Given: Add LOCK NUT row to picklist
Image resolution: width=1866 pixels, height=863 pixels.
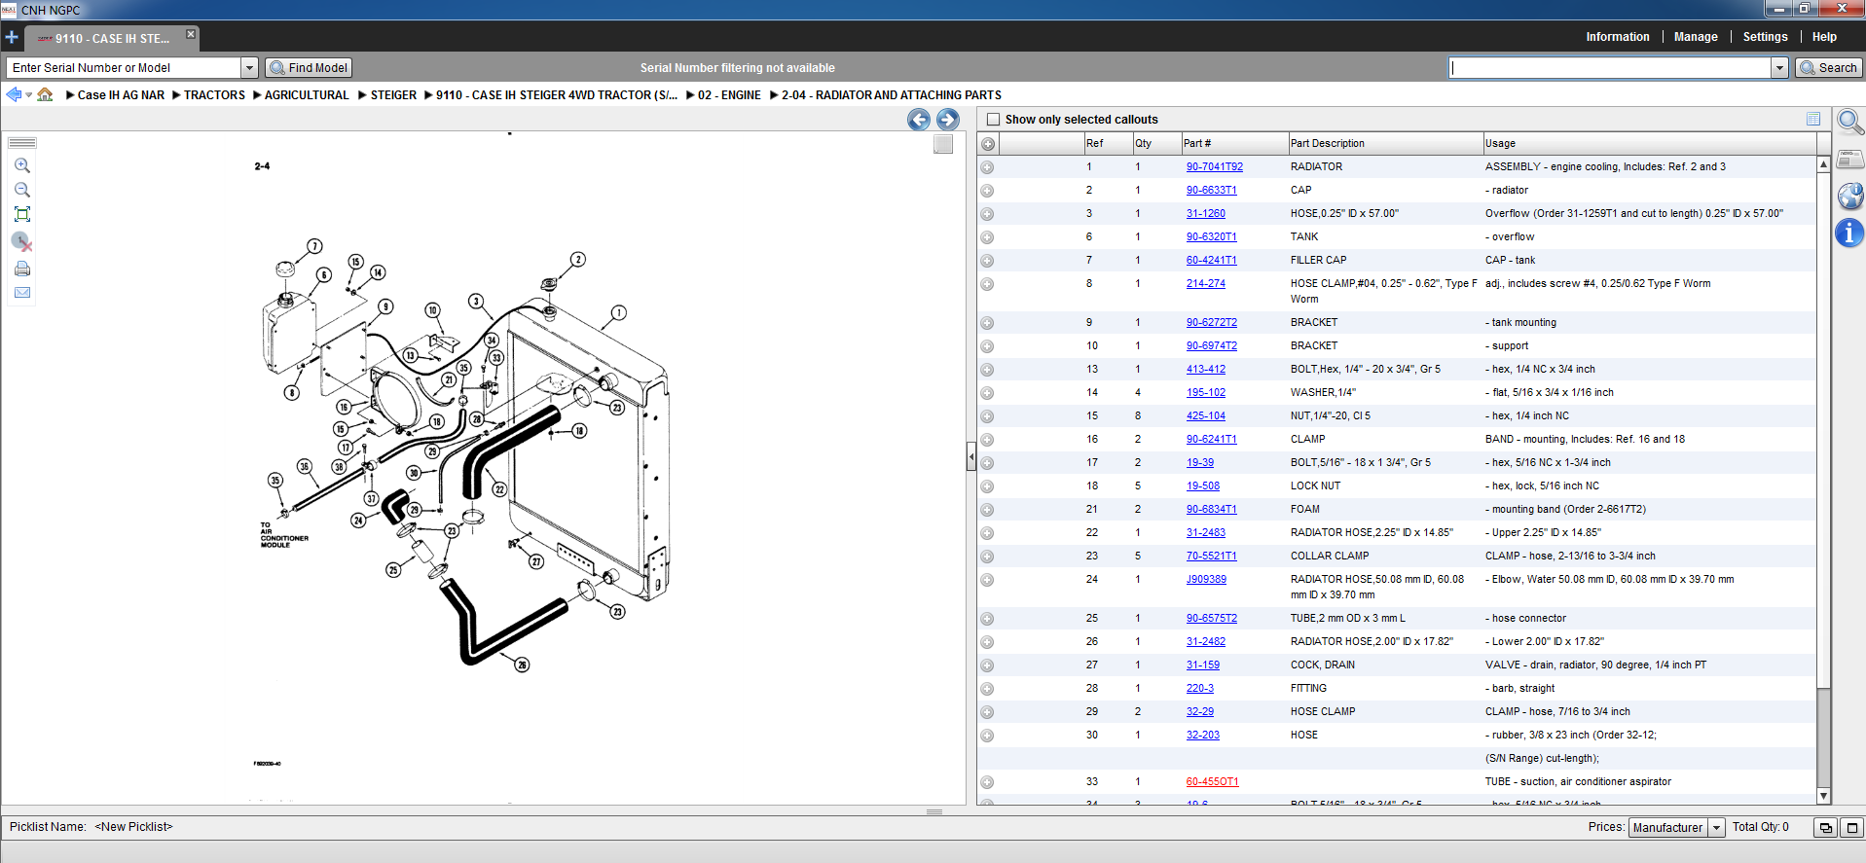Looking at the screenshot, I should coord(987,486).
